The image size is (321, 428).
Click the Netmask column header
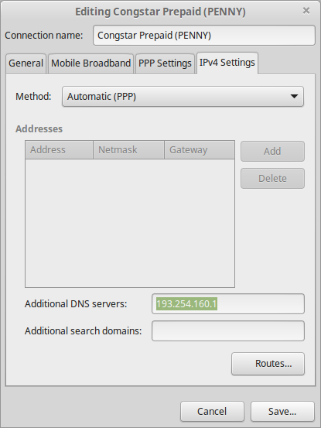click(x=128, y=150)
